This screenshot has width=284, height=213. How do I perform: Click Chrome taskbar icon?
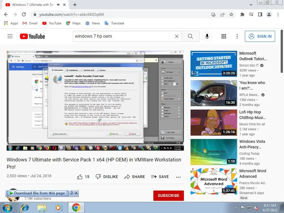(76, 207)
